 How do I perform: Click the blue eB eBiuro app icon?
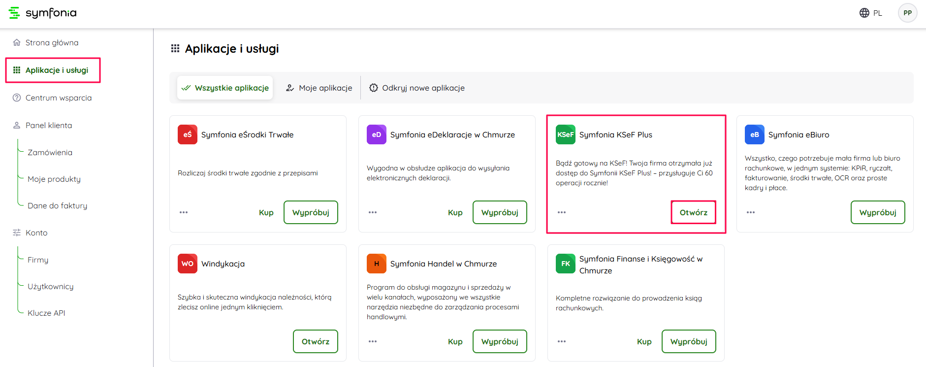[x=754, y=134]
